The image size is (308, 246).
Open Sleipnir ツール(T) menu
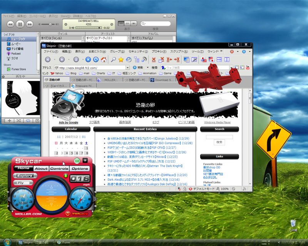[198, 52]
